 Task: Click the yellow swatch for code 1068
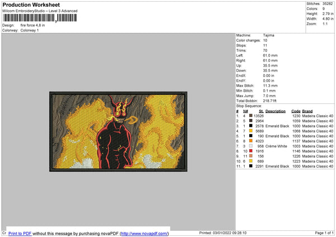pyautogui.click(x=251, y=131)
